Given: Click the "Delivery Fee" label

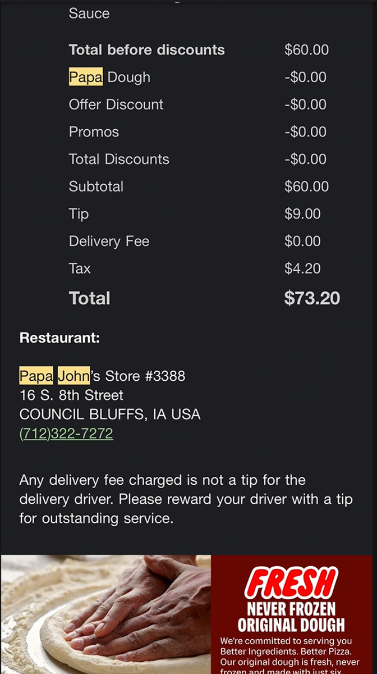Looking at the screenshot, I should click(x=109, y=242).
